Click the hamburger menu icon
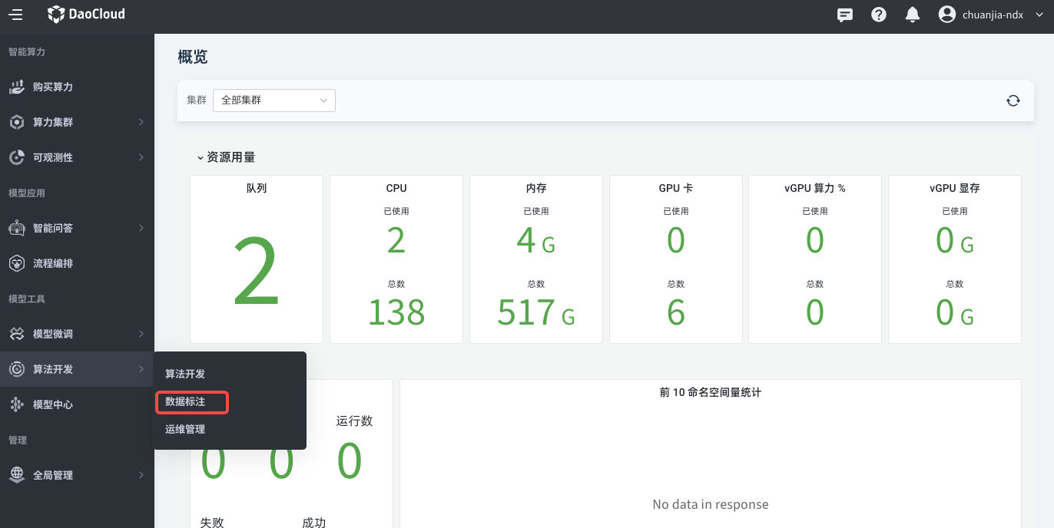Screen dimensions: 1054x528 (x=15, y=15)
